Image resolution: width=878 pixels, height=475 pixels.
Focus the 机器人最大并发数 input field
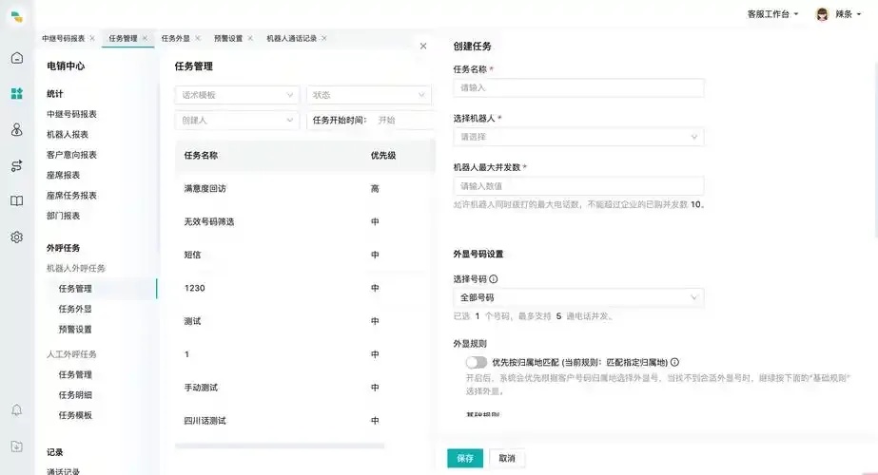click(x=578, y=186)
